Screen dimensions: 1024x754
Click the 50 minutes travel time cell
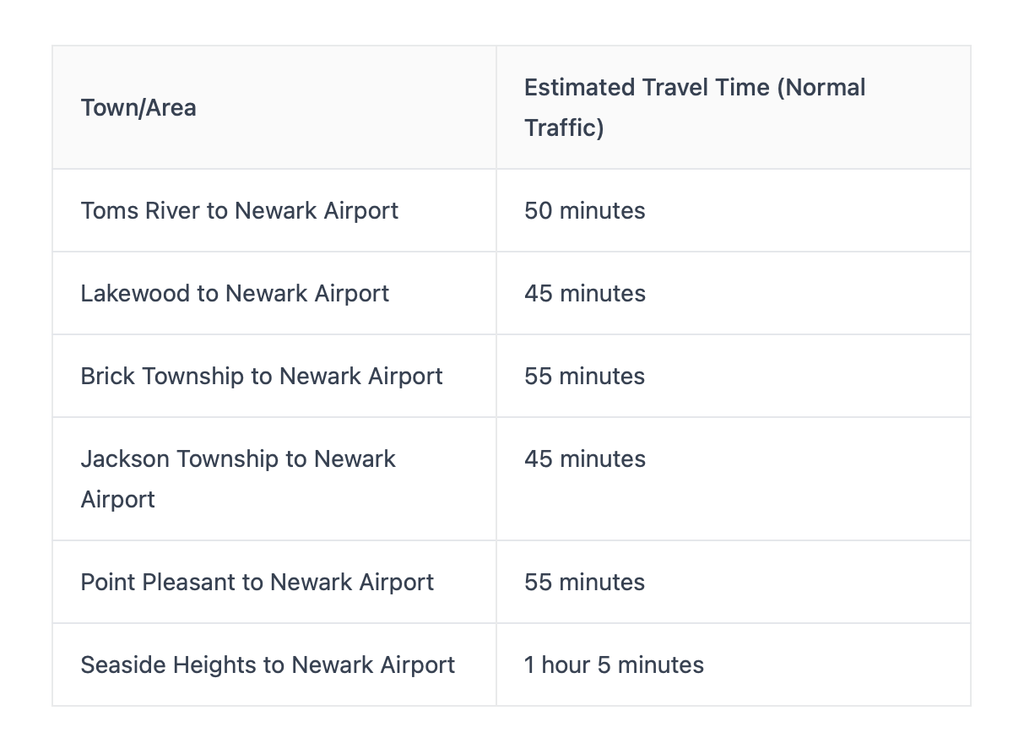coord(584,210)
